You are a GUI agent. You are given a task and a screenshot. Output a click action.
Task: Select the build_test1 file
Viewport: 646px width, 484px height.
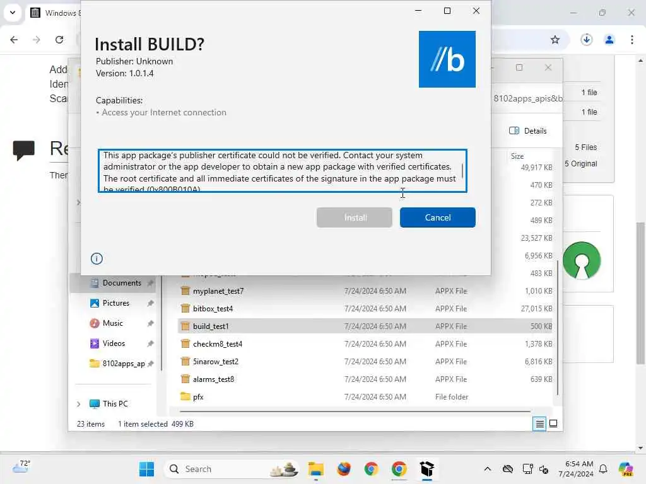coord(365,326)
